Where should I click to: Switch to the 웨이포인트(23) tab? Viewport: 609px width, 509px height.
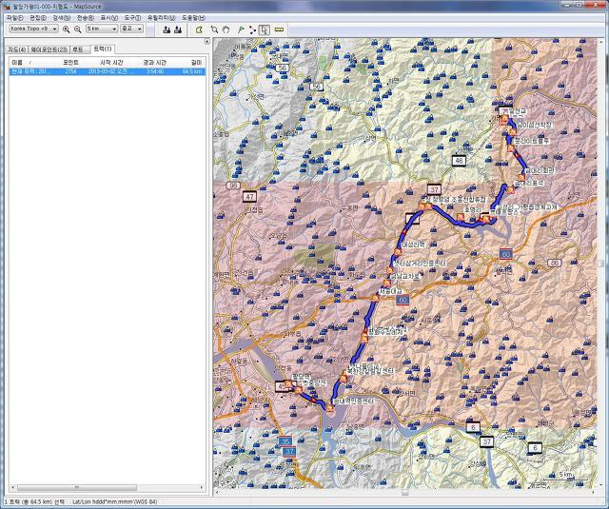49,49
